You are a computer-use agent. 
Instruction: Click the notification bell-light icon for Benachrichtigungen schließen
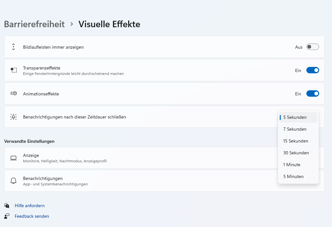tap(13, 117)
